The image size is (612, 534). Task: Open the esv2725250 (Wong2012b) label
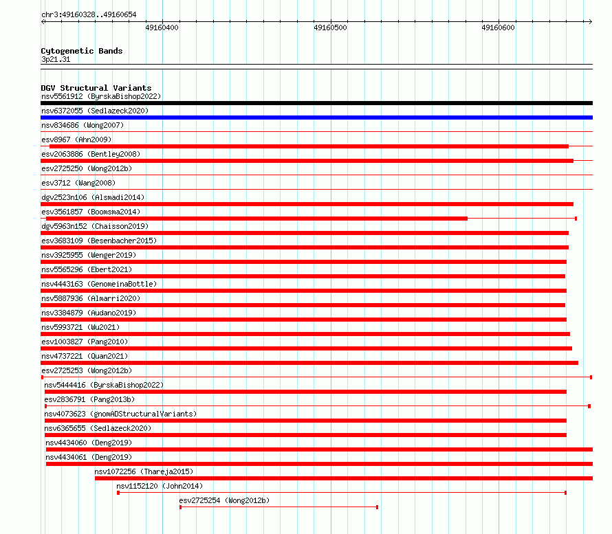pyautogui.click(x=87, y=168)
